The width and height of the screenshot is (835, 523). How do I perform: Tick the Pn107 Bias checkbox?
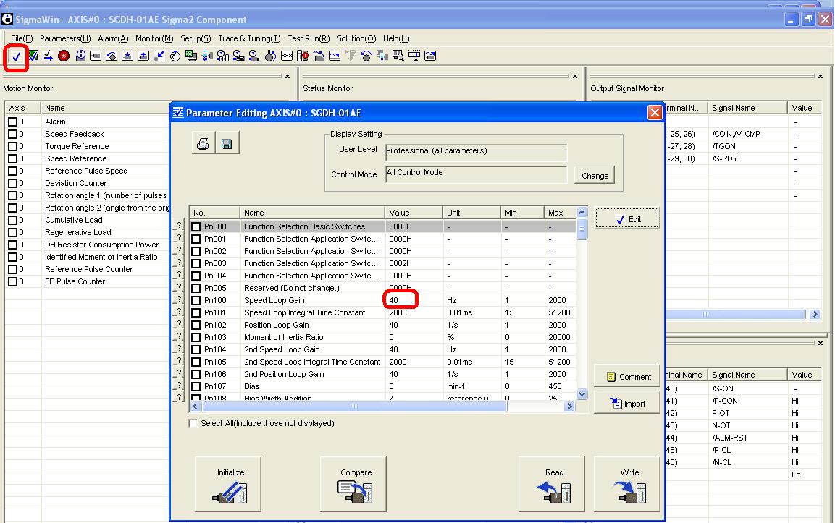coord(196,387)
